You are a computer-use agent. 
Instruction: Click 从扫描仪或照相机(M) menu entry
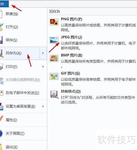click(23, 80)
